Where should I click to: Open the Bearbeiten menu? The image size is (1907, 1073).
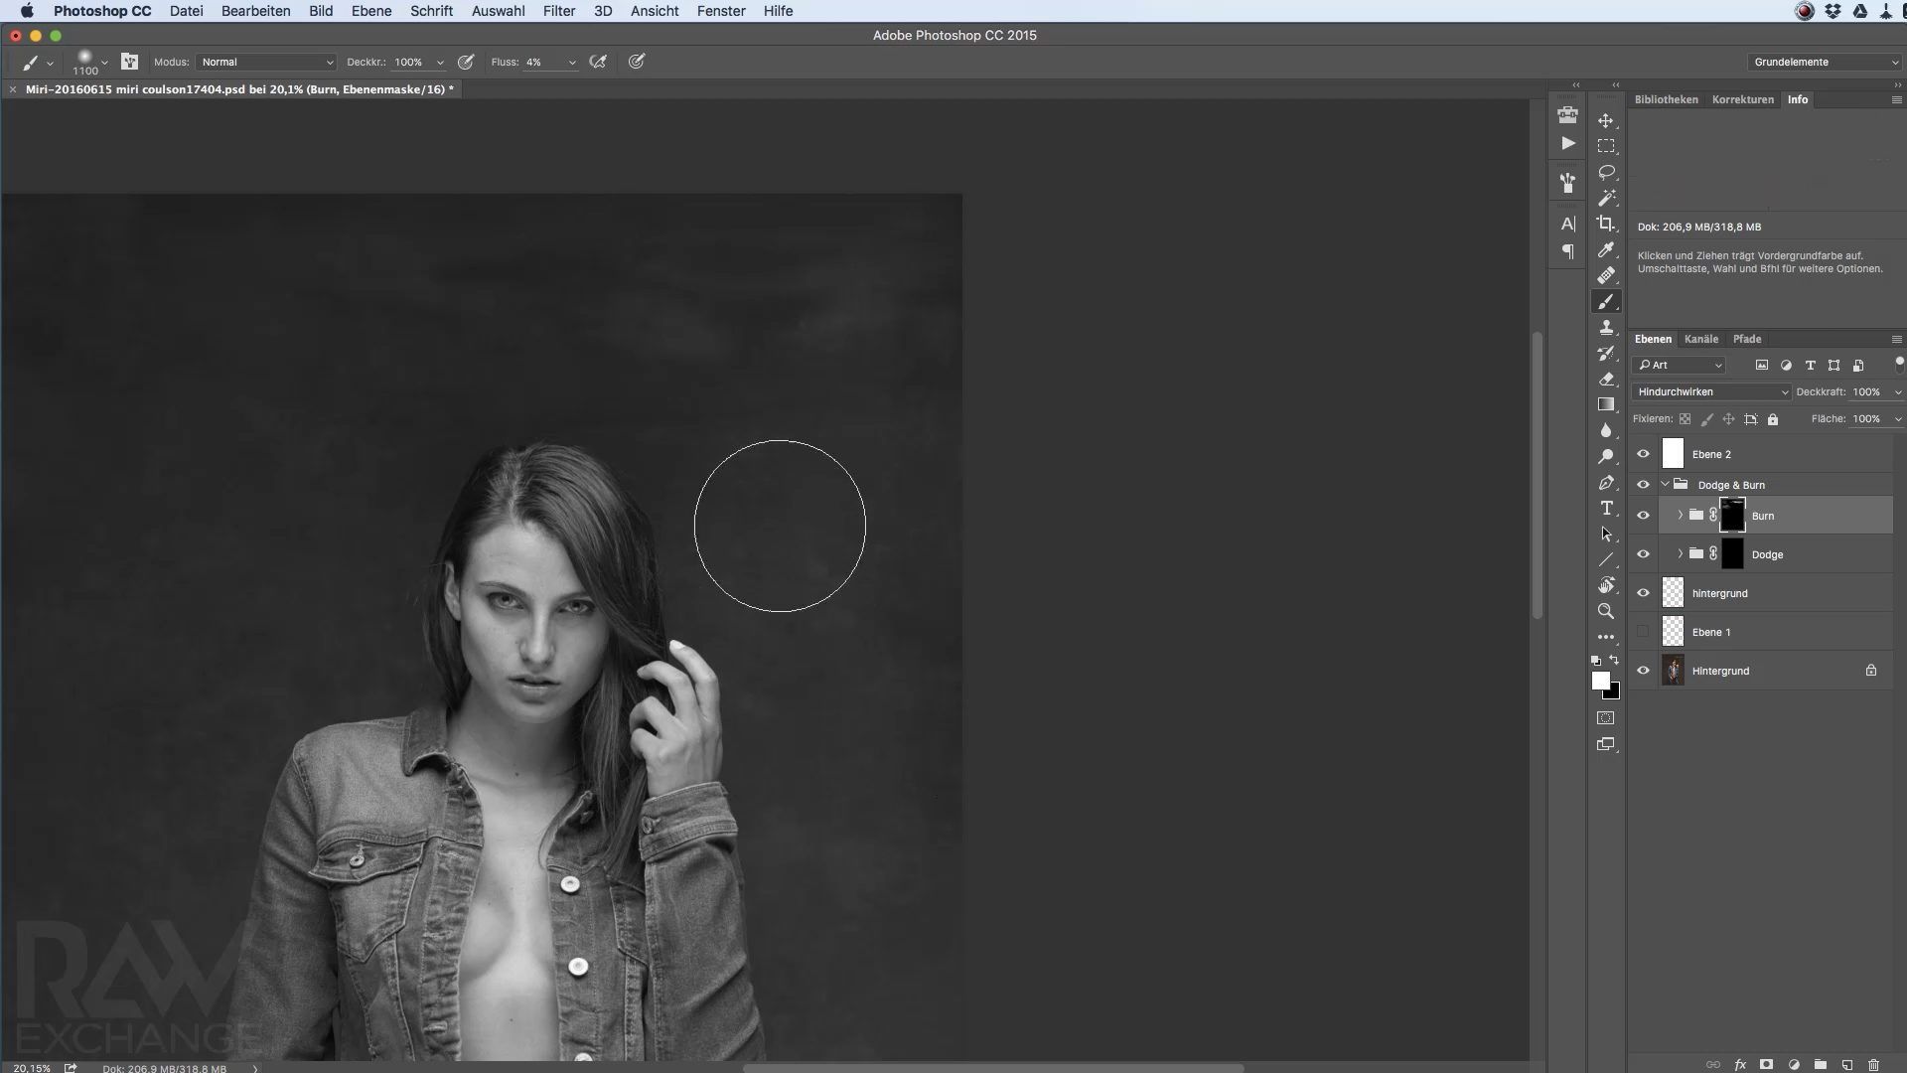pyautogui.click(x=255, y=11)
